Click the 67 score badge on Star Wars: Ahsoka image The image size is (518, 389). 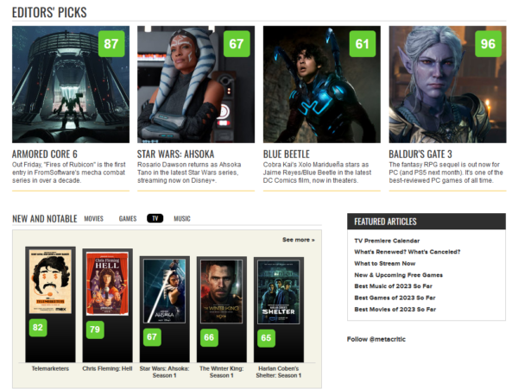tap(237, 43)
